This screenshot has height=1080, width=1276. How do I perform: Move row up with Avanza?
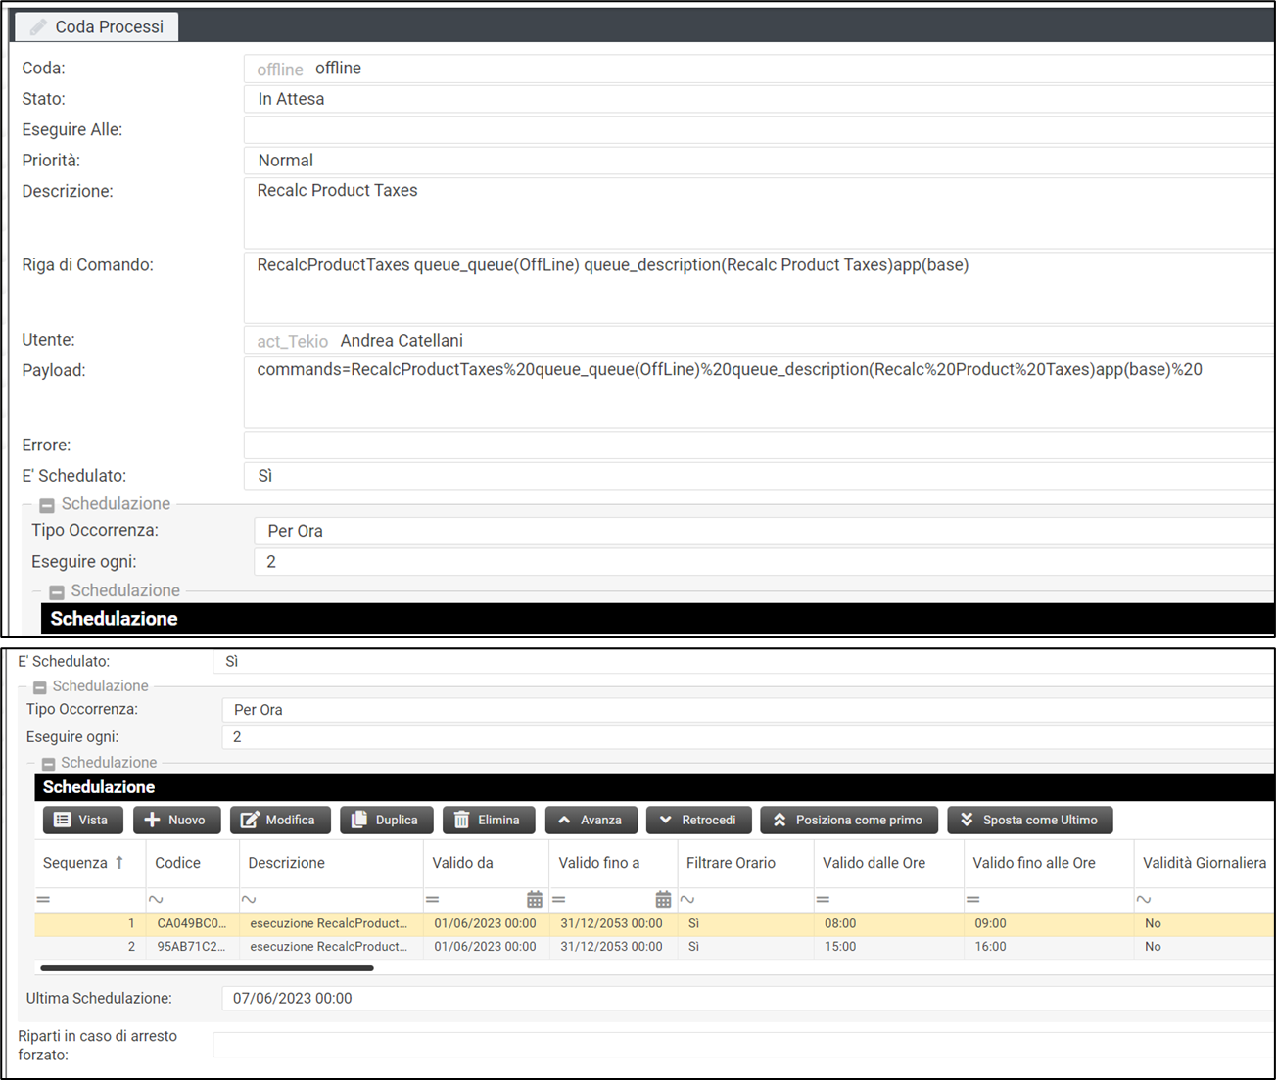tap(591, 820)
